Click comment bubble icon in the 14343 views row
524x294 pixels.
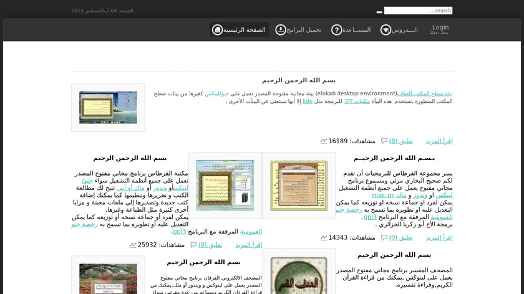pyautogui.click(x=384, y=237)
